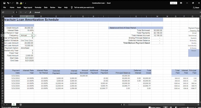This screenshot has width=201, height=108.
Task: Click Display Settings in status bar
Action: point(155,107)
